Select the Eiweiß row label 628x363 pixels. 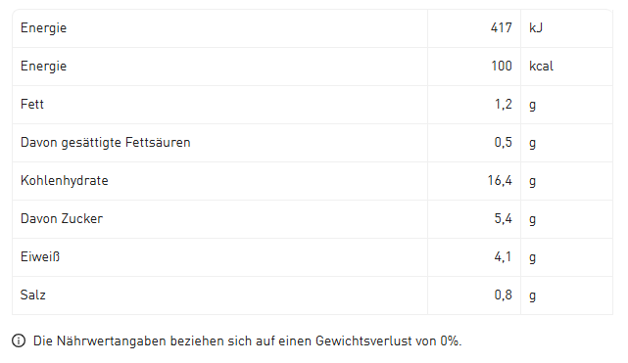coord(40,256)
